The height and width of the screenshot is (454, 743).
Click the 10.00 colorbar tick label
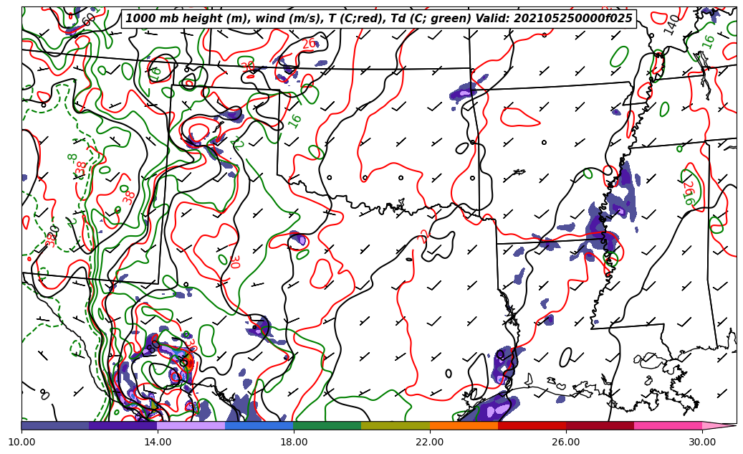[21, 442]
